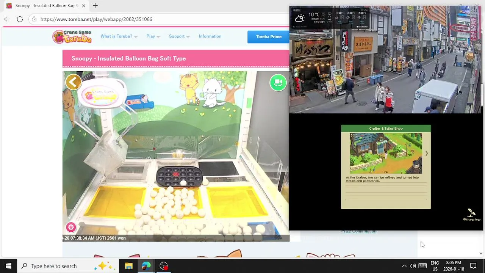Open the notification center icon

pos(473,266)
